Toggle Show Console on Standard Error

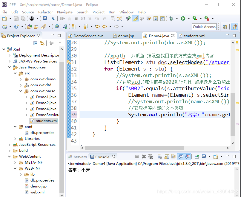click(x=188, y=157)
